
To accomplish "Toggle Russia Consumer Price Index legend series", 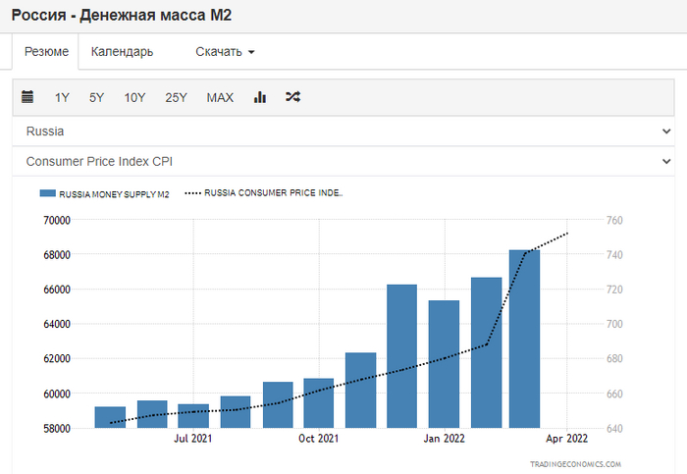I will 273,194.
